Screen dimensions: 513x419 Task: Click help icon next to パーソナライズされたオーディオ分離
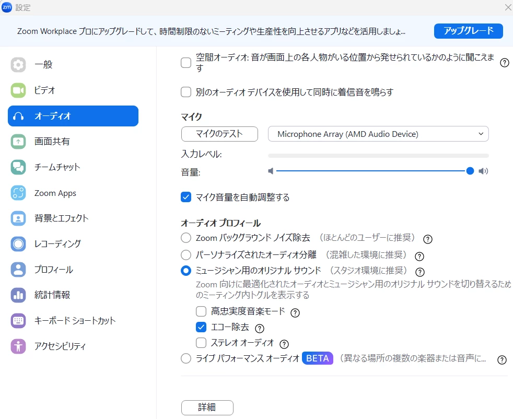click(419, 256)
